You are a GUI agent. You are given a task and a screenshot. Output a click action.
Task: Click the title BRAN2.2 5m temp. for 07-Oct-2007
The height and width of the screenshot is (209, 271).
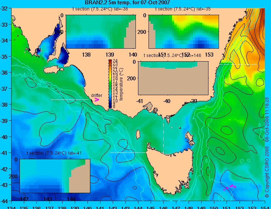128,3
